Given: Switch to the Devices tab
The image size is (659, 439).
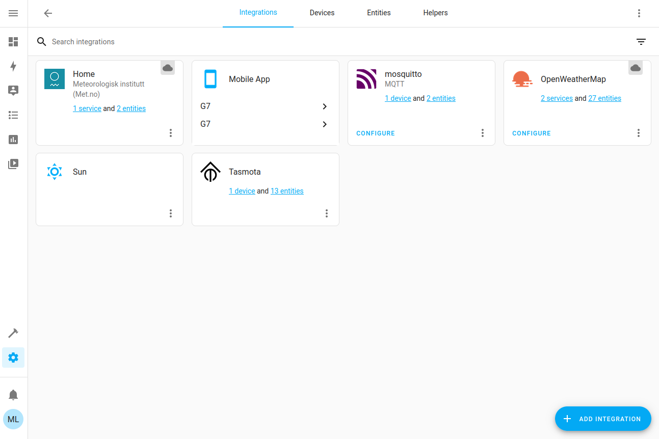Looking at the screenshot, I should click(322, 13).
